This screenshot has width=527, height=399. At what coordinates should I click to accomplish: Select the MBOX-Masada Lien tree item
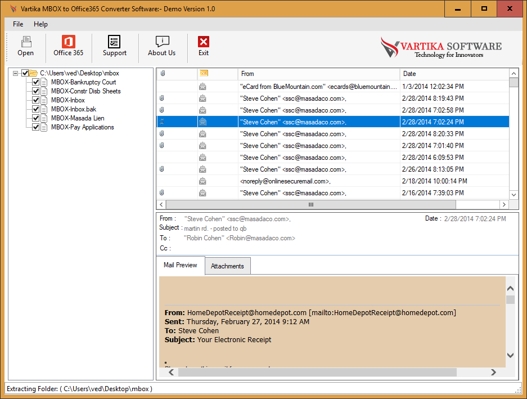78,118
